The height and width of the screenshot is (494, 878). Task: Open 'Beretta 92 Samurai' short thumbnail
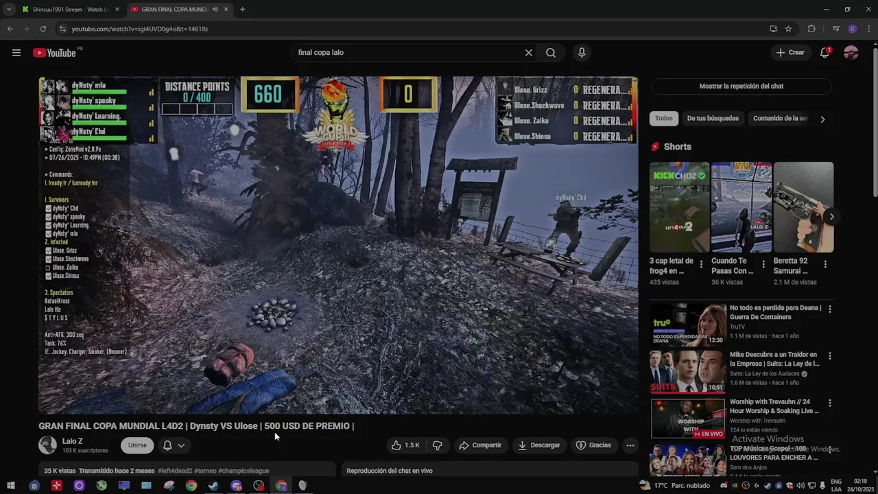(x=803, y=207)
